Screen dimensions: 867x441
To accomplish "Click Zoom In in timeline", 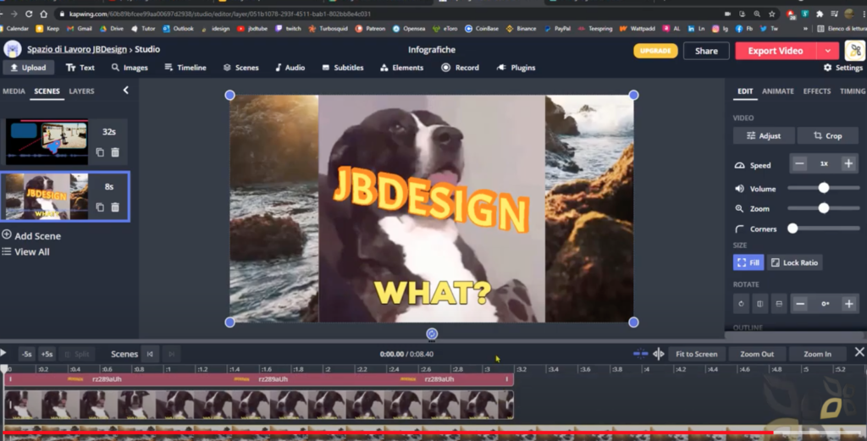I will (817, 354).
